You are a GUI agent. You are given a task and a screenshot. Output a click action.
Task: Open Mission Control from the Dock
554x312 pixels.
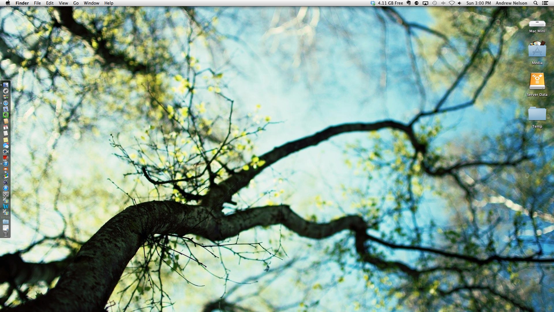[5, 97]
